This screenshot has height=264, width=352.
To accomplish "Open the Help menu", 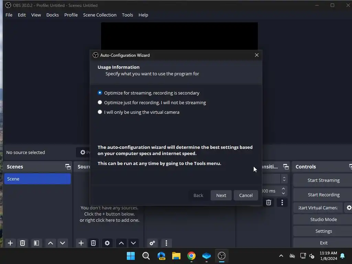I will click(143, 15).
